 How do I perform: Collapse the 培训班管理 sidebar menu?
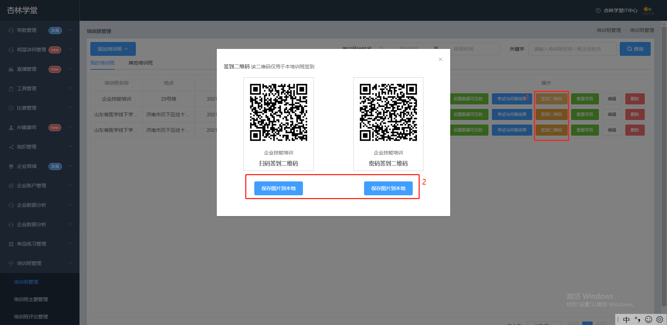click(x=40, y=264)
